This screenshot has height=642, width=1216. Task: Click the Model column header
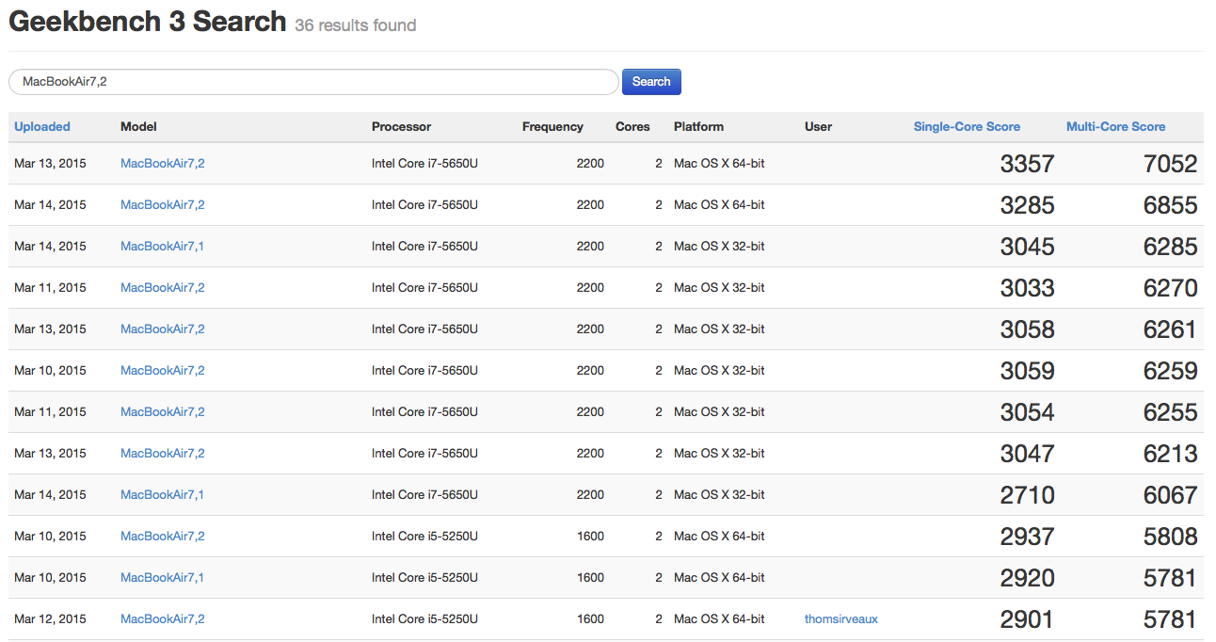pos(138,126)
